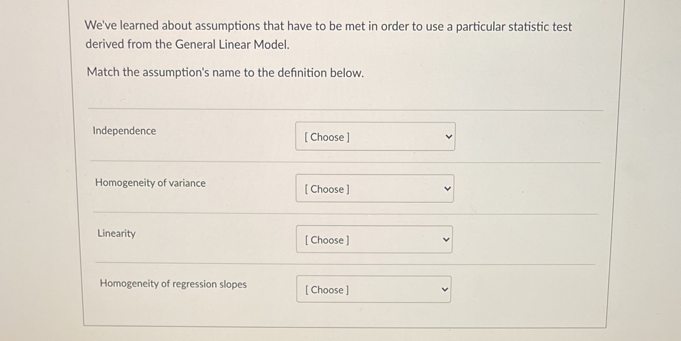Click the question instructions text
Viewport: 681px width, 341px height.
pos(224,73)
